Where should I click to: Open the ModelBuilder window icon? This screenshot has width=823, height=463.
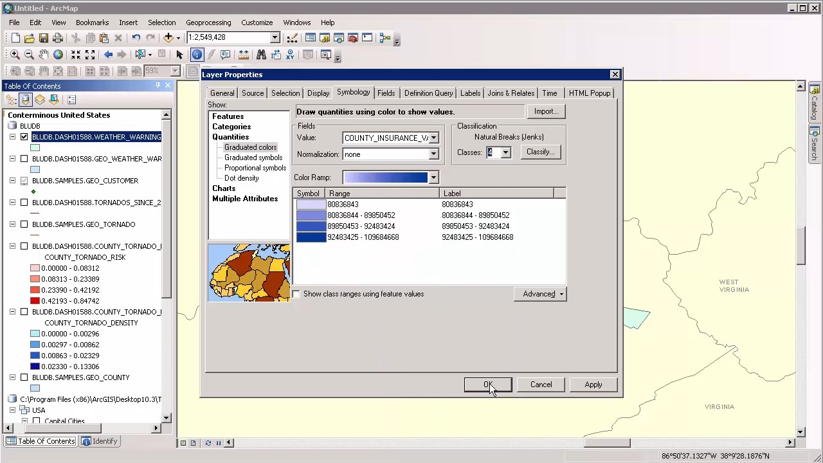(385, 38)
